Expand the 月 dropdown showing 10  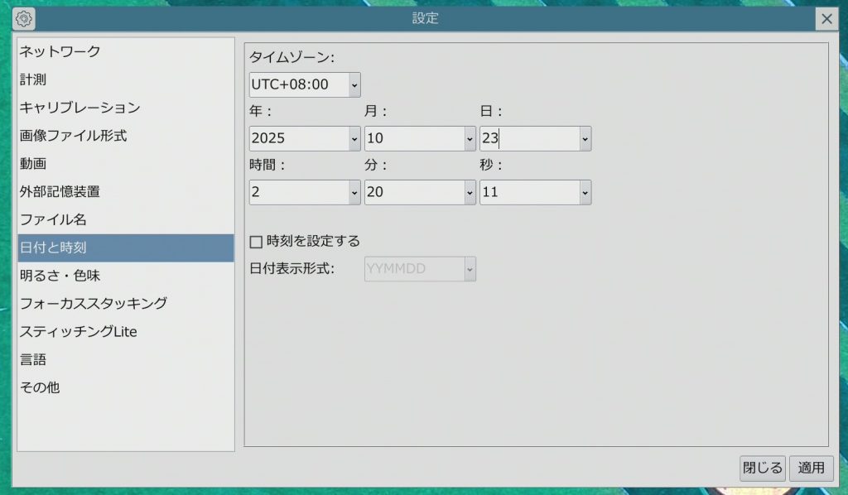470,139
